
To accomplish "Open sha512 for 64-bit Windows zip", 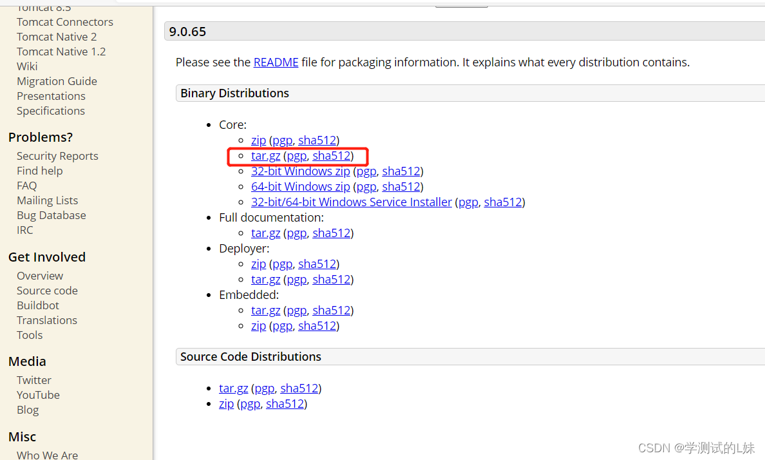I will [x=401, y=187].
